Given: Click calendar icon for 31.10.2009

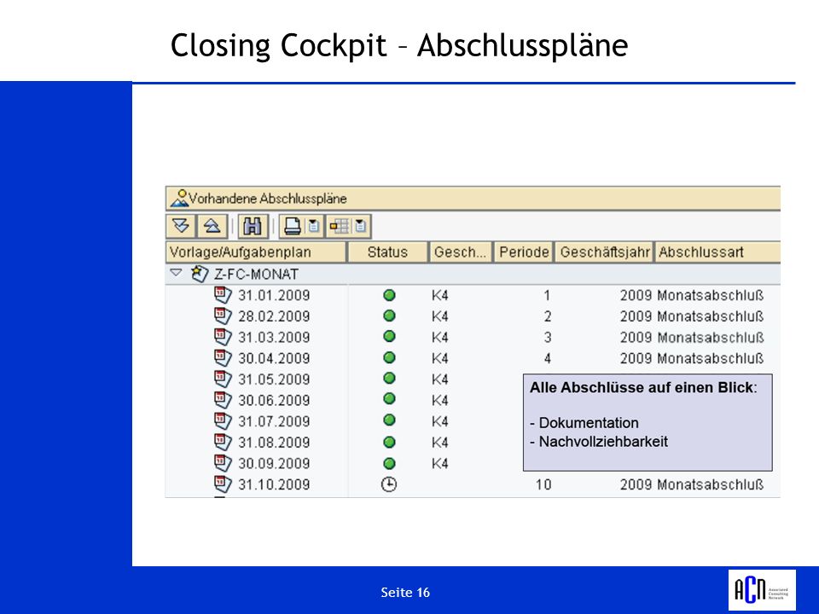Looking at the screenshot, I should coord(223,484).
